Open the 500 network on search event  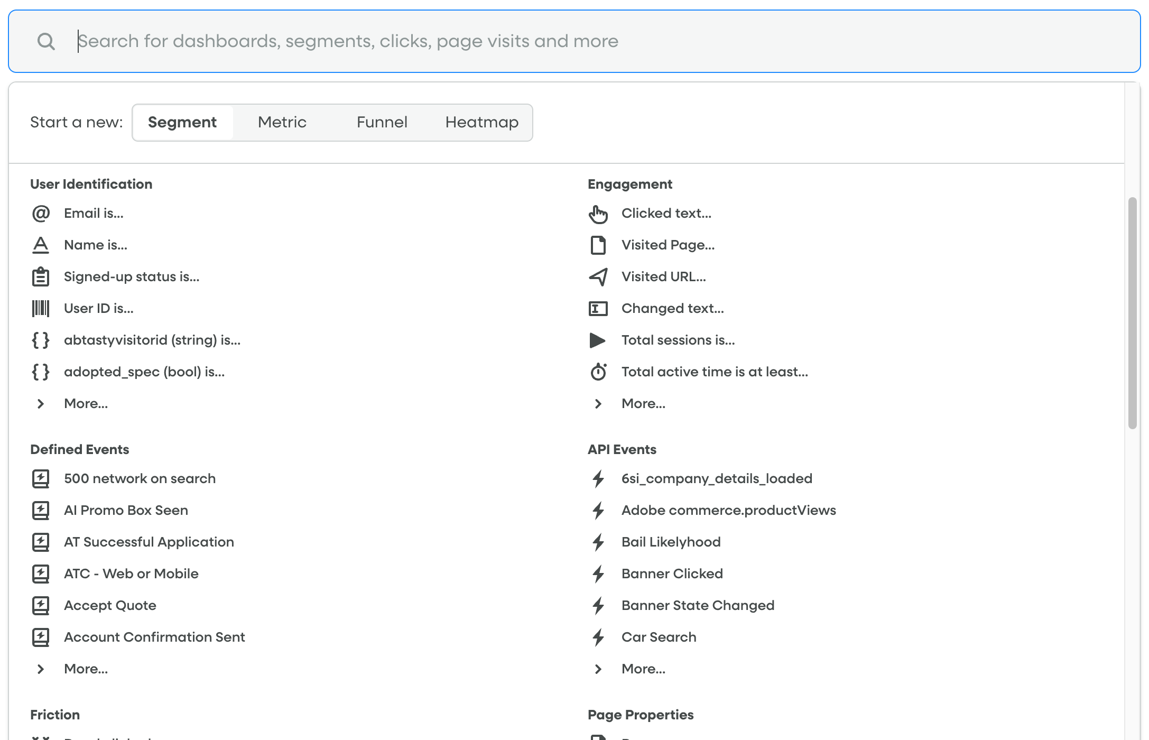140,479
